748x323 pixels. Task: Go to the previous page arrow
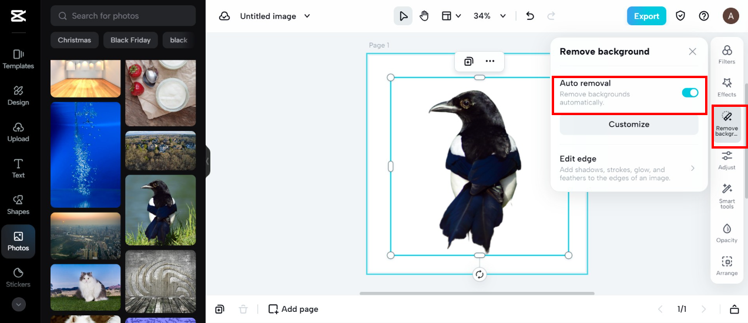coord(660,309)
